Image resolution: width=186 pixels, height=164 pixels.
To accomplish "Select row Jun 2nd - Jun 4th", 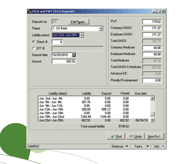I will click(x=94, y=98).
